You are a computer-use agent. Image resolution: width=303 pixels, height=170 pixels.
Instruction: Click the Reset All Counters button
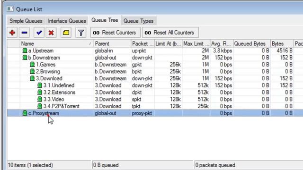pyautogui.click(x=170, y=33)
